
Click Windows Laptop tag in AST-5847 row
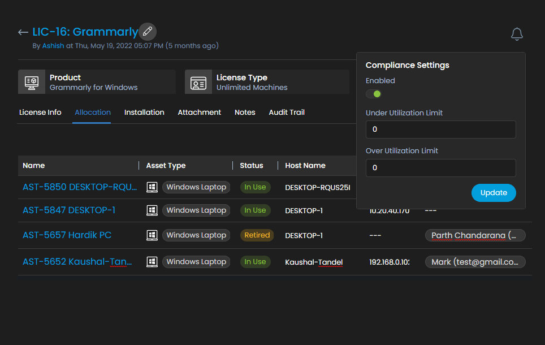point(196,210)
